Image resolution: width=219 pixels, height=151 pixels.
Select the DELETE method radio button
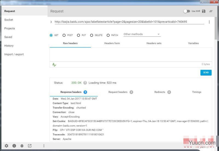pyautogui.click(x=91, y=35)
